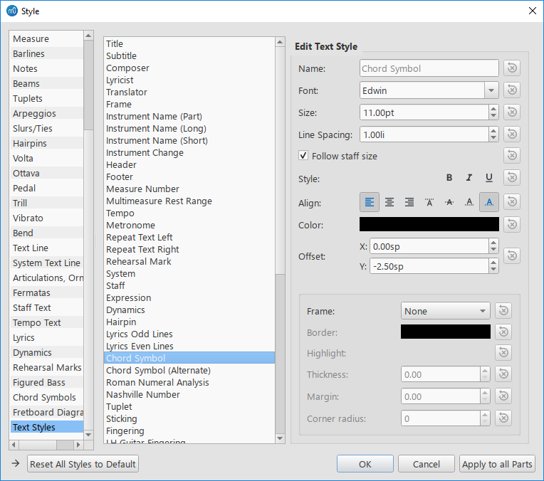
Task: Click the Size input field
Action: 424,112
